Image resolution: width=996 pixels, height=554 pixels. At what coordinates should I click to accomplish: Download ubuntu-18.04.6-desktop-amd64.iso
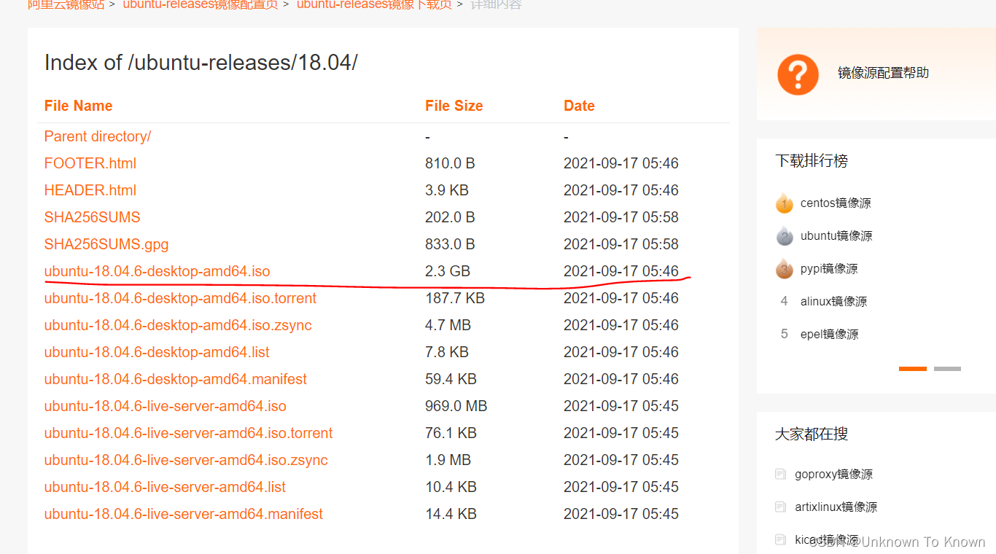[157, 271]
